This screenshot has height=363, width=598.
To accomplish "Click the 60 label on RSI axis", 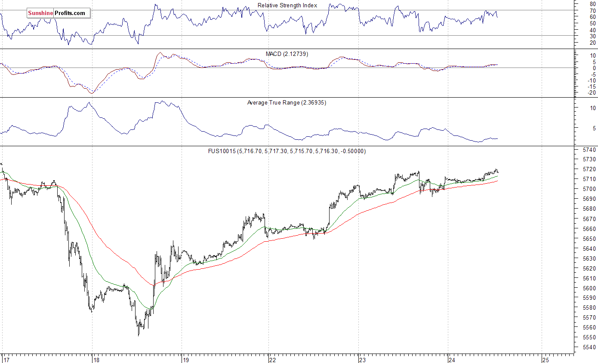I will point(592,17).
